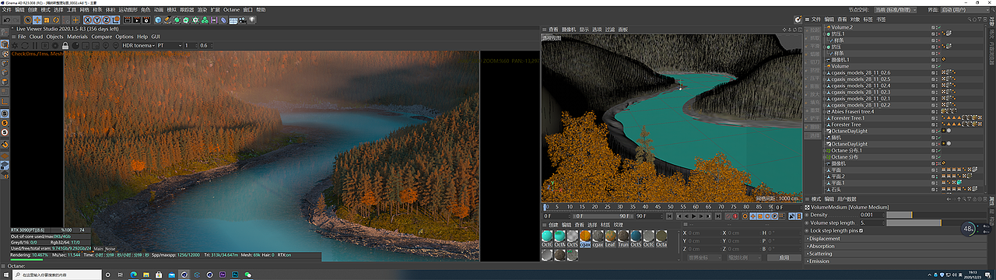Click the coordinate system icon
This screenshot has height=280, width=996.
pos(116,20)
